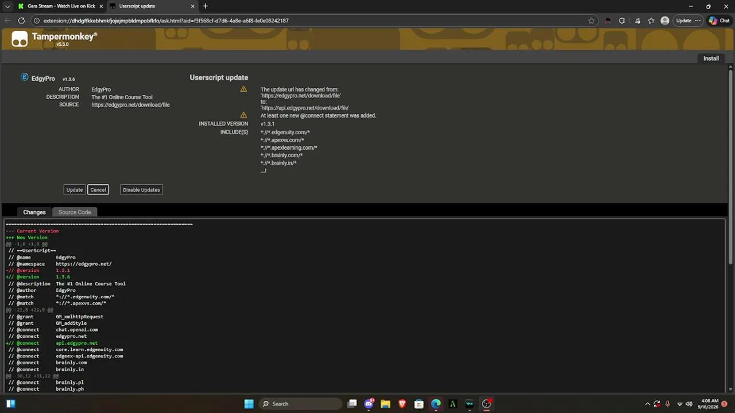Viewport: 735px width, 413px height.
Task: Open the Windows Start menu
Action: pyautogui.click(x=249, y=404)
